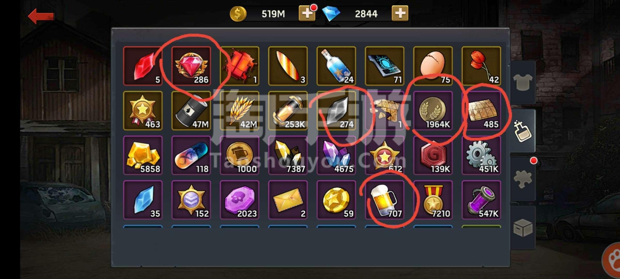Go back using the red arrow
The width and height of the screenshot is (620, 279).
tap(41, 16)
